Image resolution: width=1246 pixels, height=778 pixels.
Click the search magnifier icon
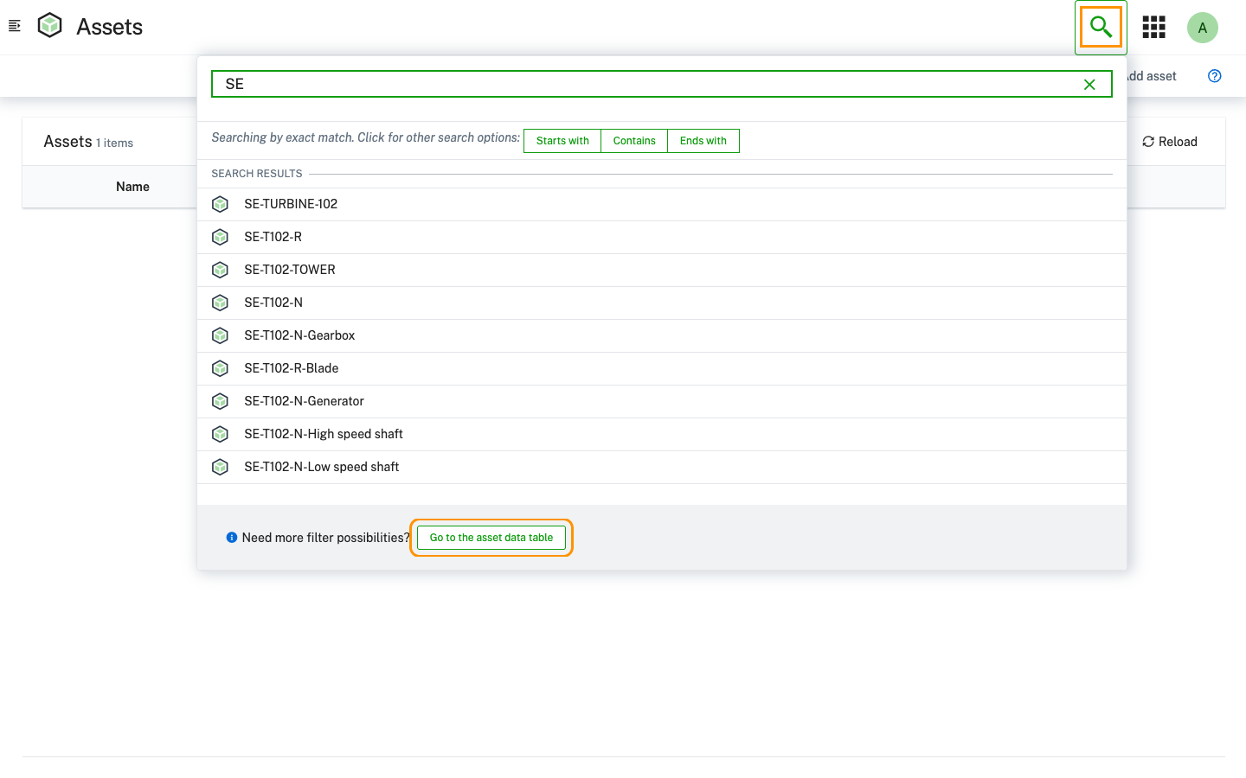pyautogui.click(x=1101, y=27)
